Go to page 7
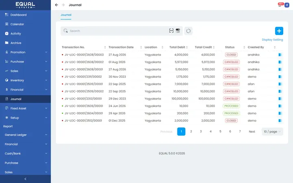293x183 pixels. 240,131
